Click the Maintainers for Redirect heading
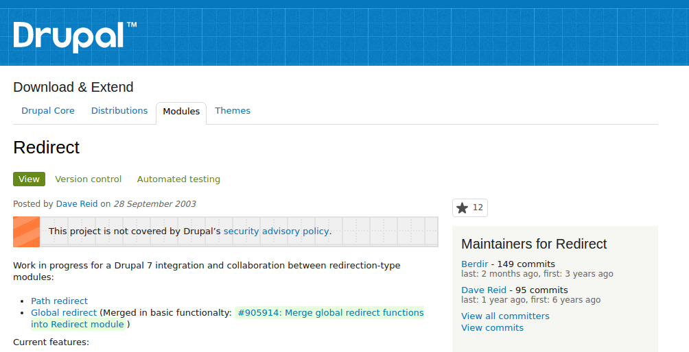The image size is (689, 352). click(x=534, y=244)
